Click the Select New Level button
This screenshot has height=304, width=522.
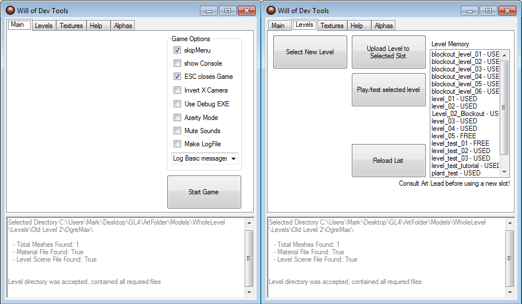310,52
